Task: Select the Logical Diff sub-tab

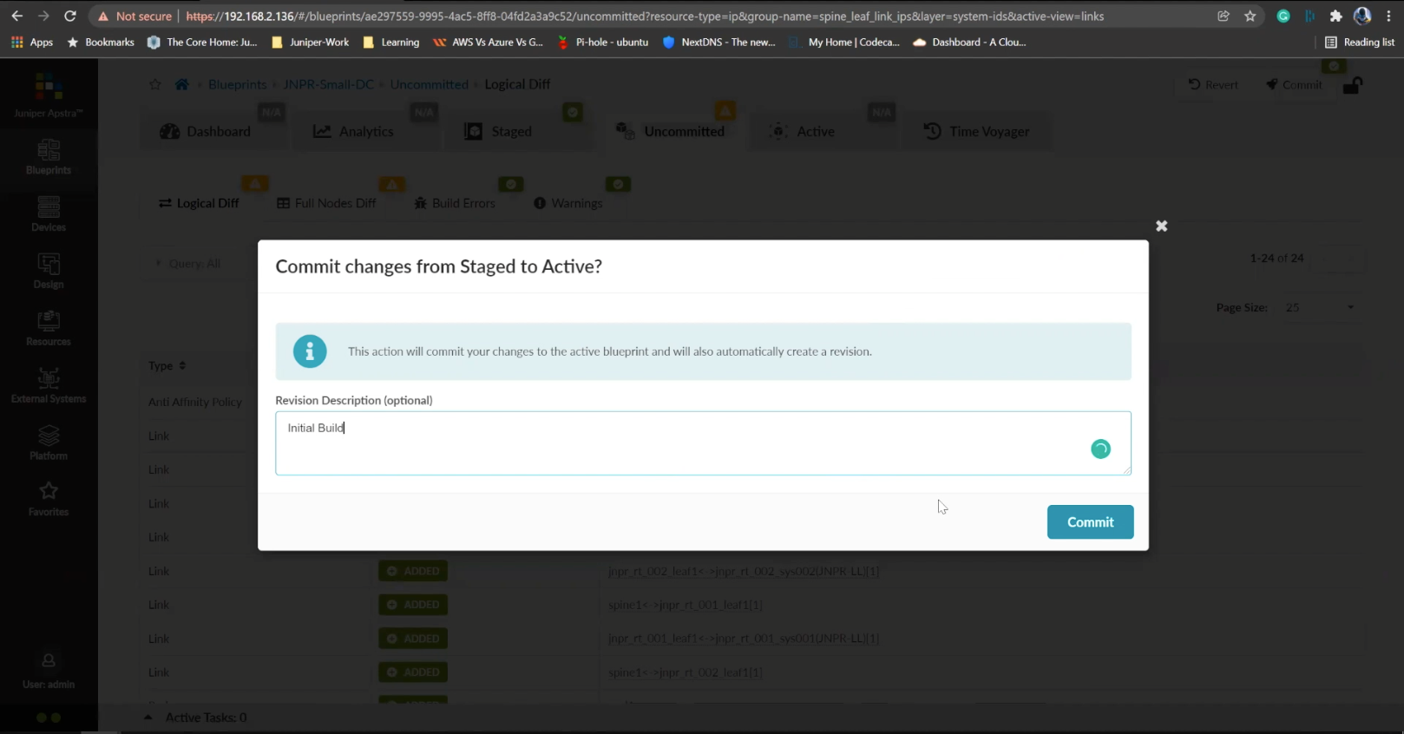Action: coord(199,203)
